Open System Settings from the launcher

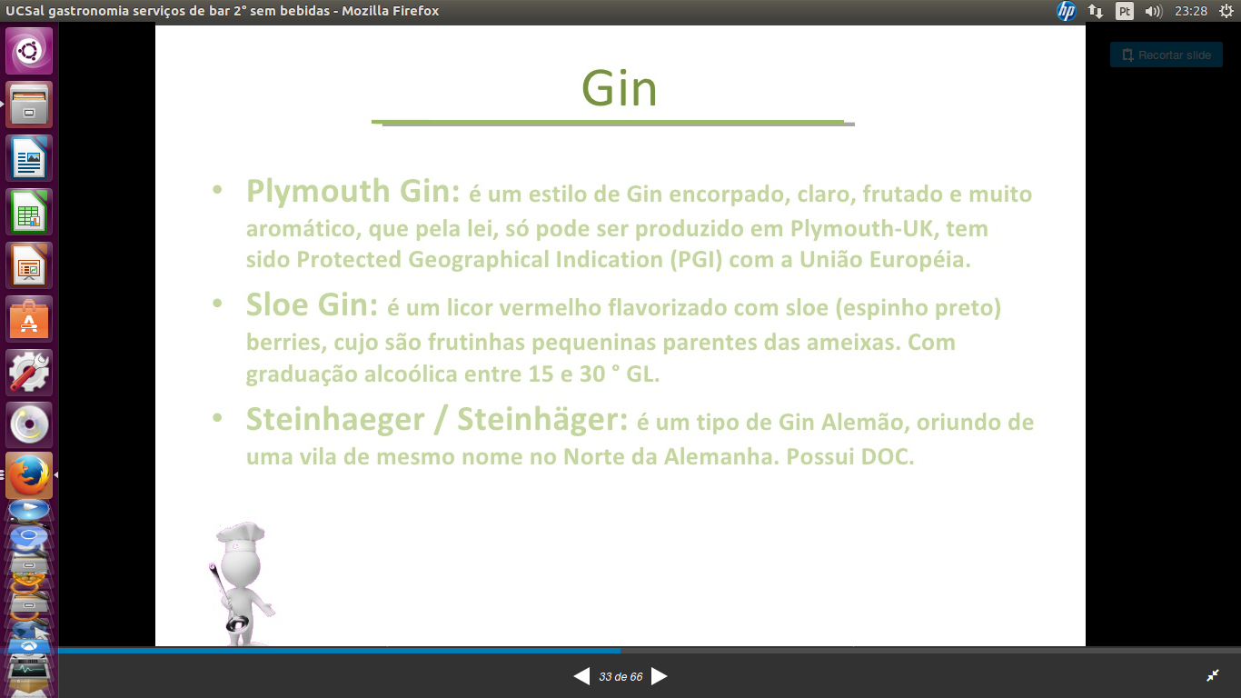(x=29, y=373)
